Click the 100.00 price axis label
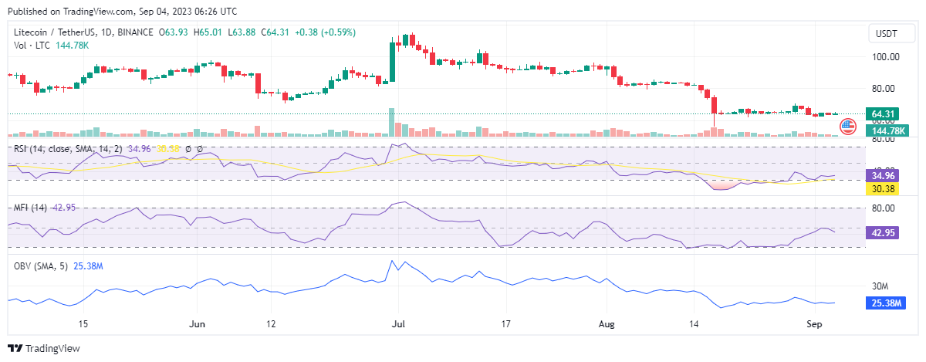This screenshot has height=362, width=926. [x=886, y=57]
